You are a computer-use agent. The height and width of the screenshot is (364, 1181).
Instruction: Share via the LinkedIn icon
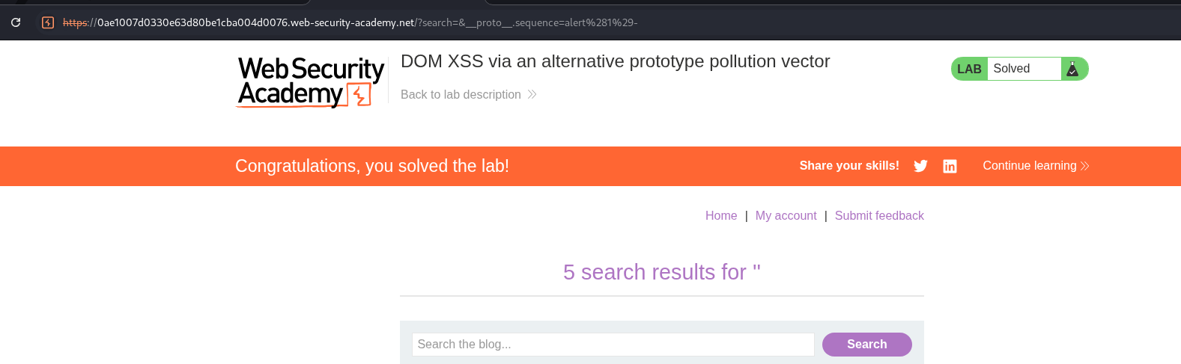click(x=950, y=166)
